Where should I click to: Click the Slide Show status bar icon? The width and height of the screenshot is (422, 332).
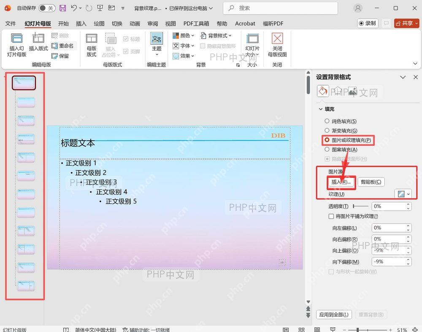(x=333, y=329)
